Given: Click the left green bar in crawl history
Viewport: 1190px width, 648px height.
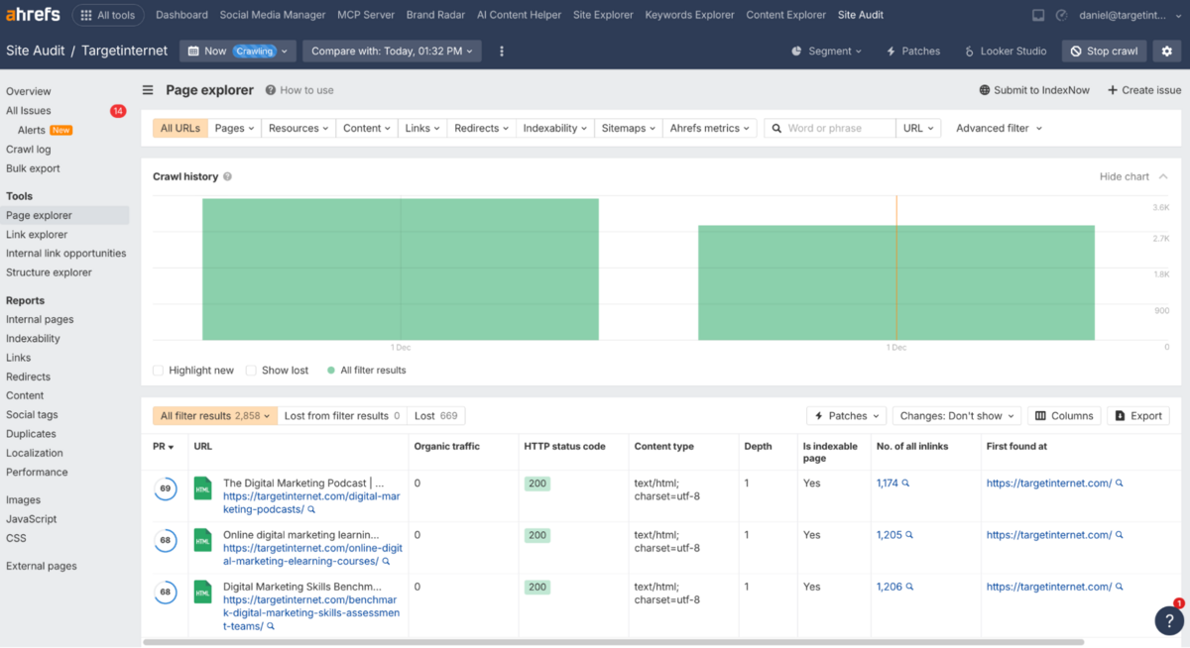Looking at the screenshot, I should pos(401,270).
